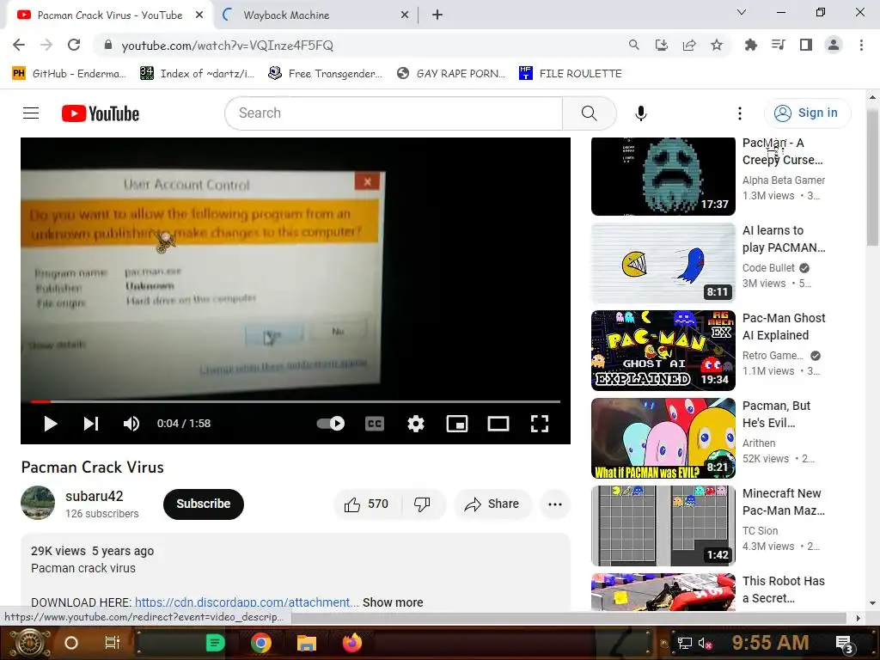Image resolution: width=880 pixels, height=660 pixels.
Task: Switch to the Wayback Machine tab
Action: (x=315, y=15)
